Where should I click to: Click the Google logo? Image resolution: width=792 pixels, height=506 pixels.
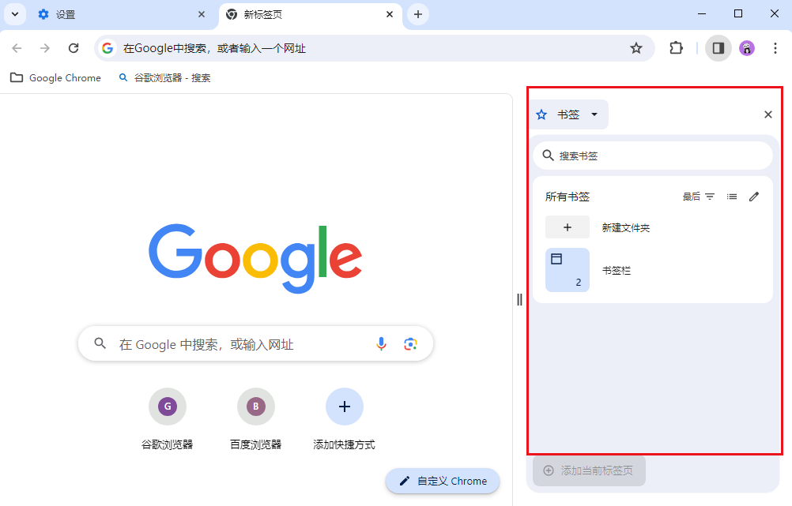pos(255,258)
